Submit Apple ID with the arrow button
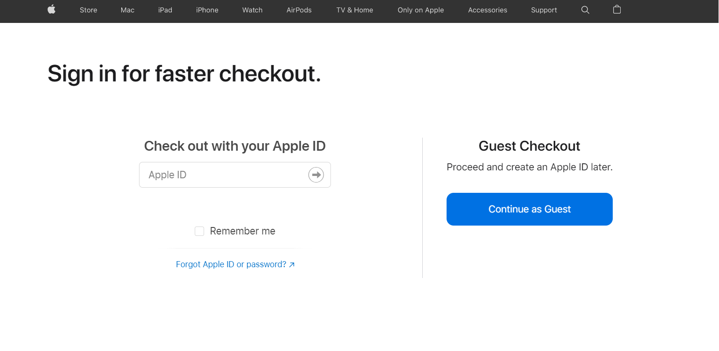The height and width of the screenshot is (351, 719). (x=316, y=175)
